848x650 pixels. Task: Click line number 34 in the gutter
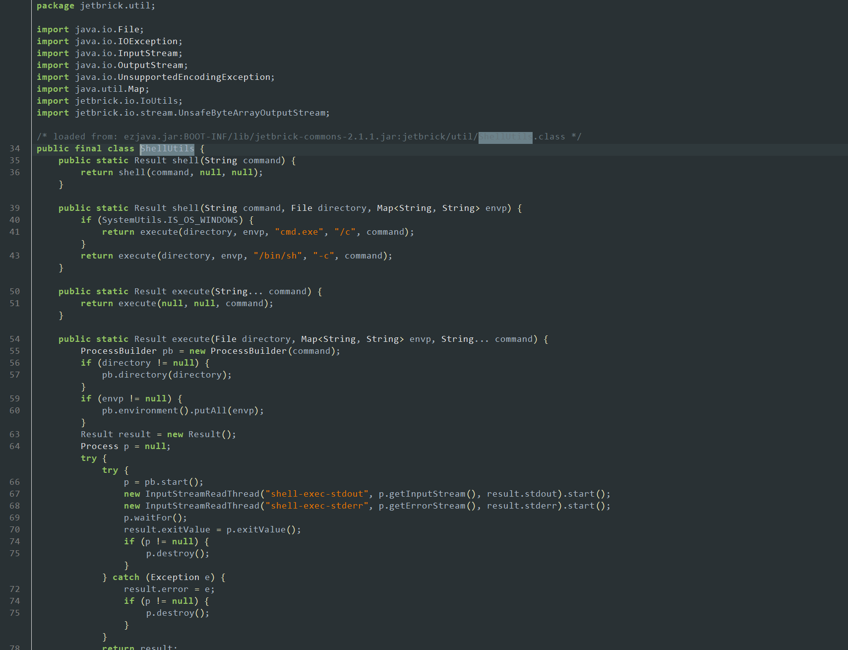tap(15, 148)
